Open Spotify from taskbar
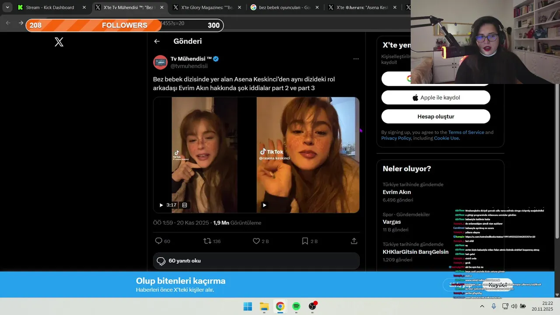Viewport: 560px width, 315px height. point(296,306)
